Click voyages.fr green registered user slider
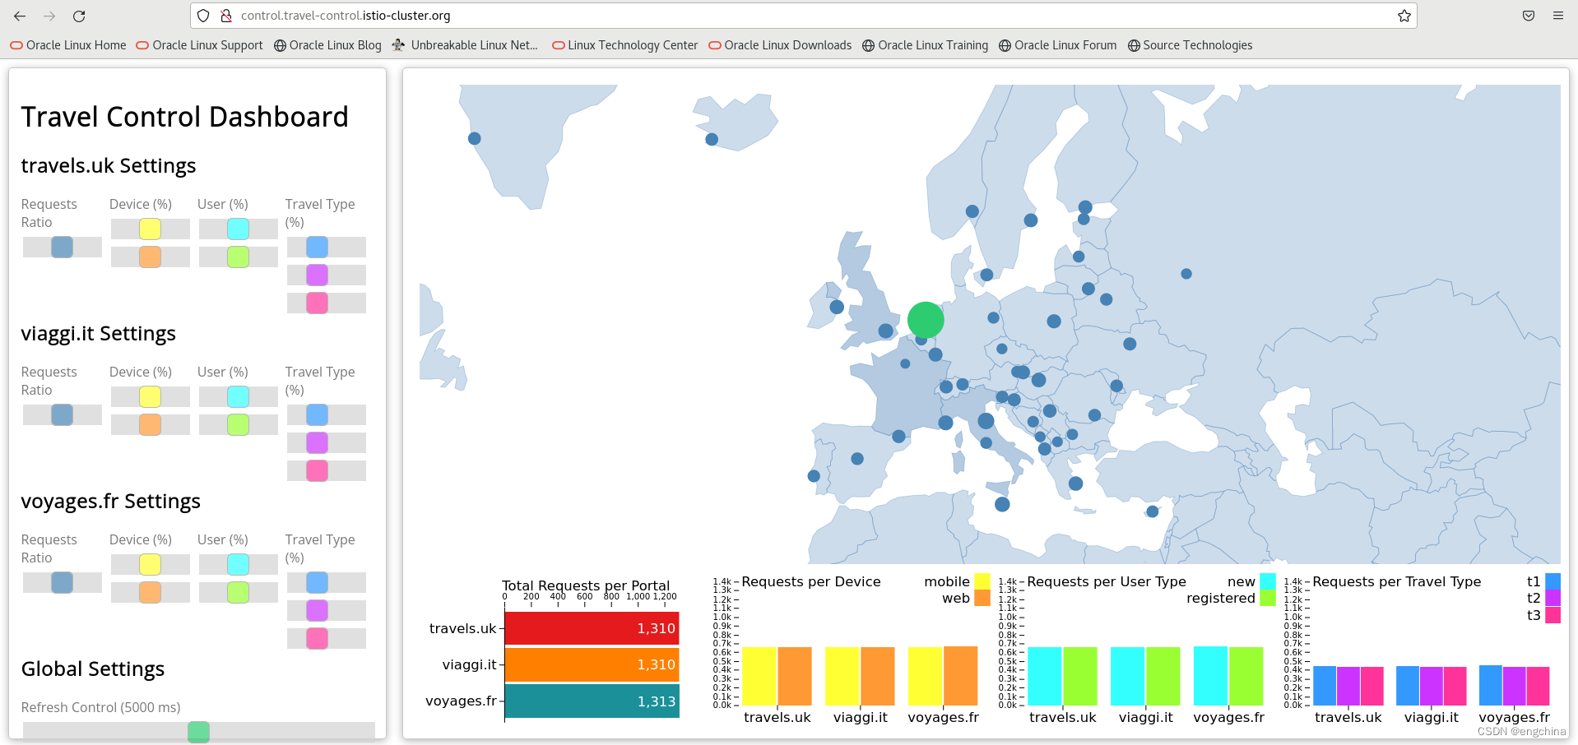 click(238, 592)
